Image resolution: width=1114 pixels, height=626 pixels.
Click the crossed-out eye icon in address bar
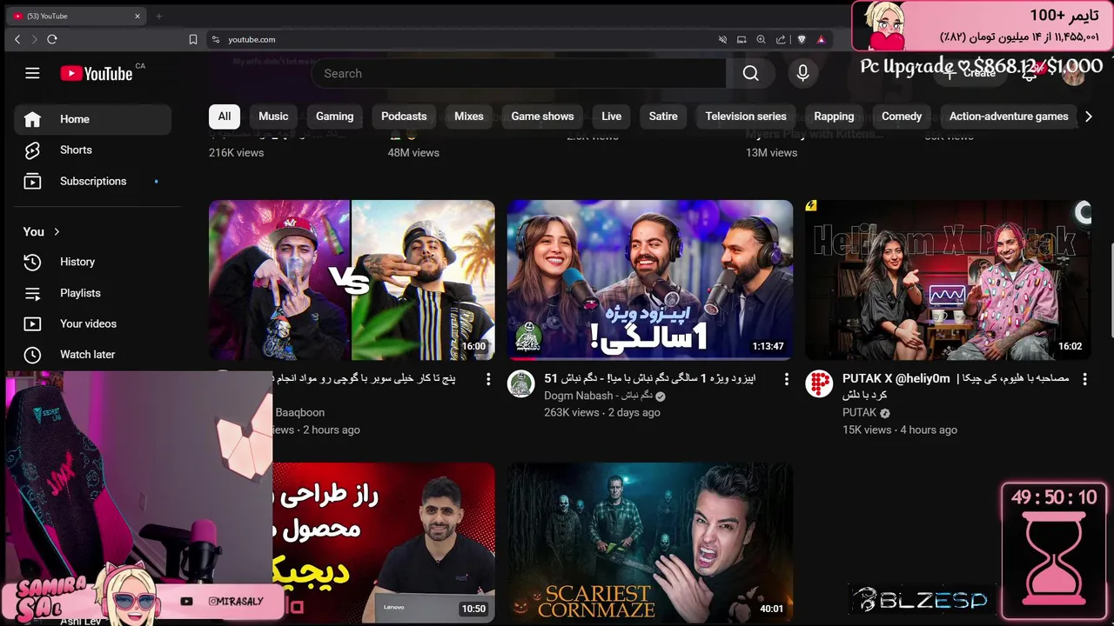coord(722,39)
